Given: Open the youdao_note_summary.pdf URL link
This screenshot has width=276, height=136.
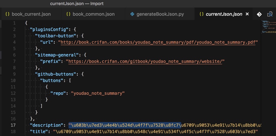Looking at the screenshot, I should (158, 42).
